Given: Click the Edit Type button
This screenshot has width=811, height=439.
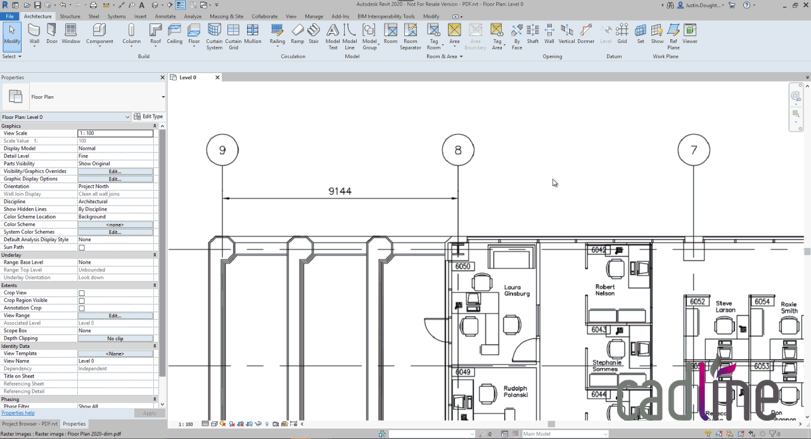Looking at the screenshot, I should click(149, 116).
